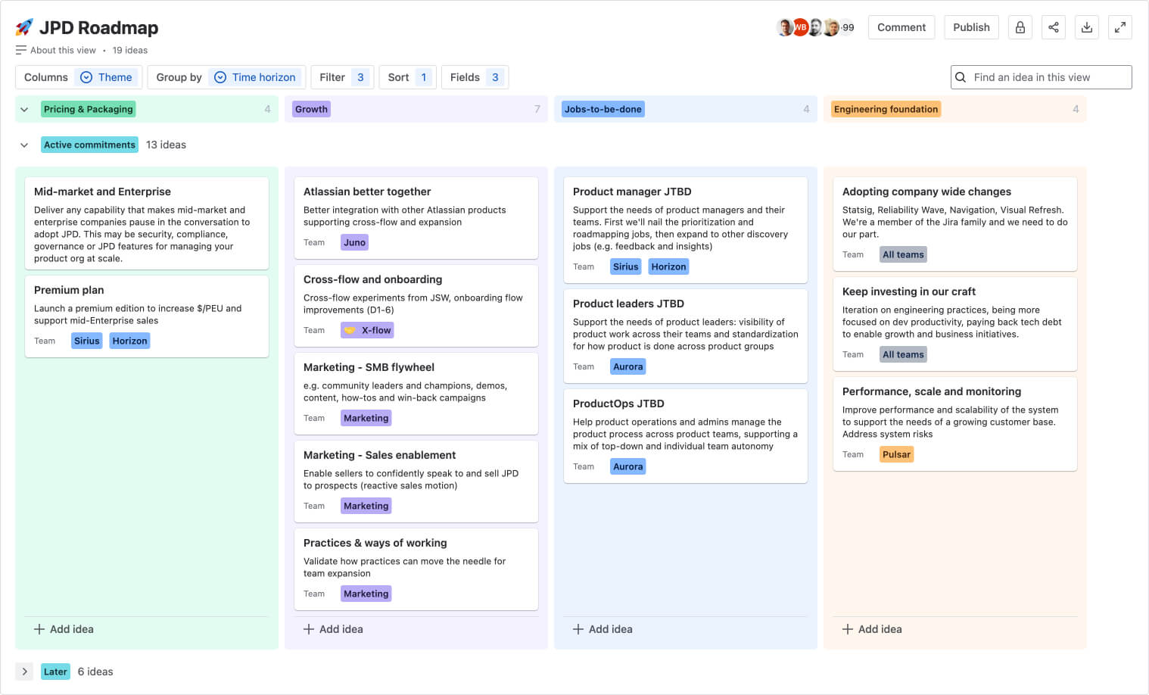Open the Atlassian better together card
This screenshot has width=1149, height=695.
pyautogui.click(x=416, y=218)
